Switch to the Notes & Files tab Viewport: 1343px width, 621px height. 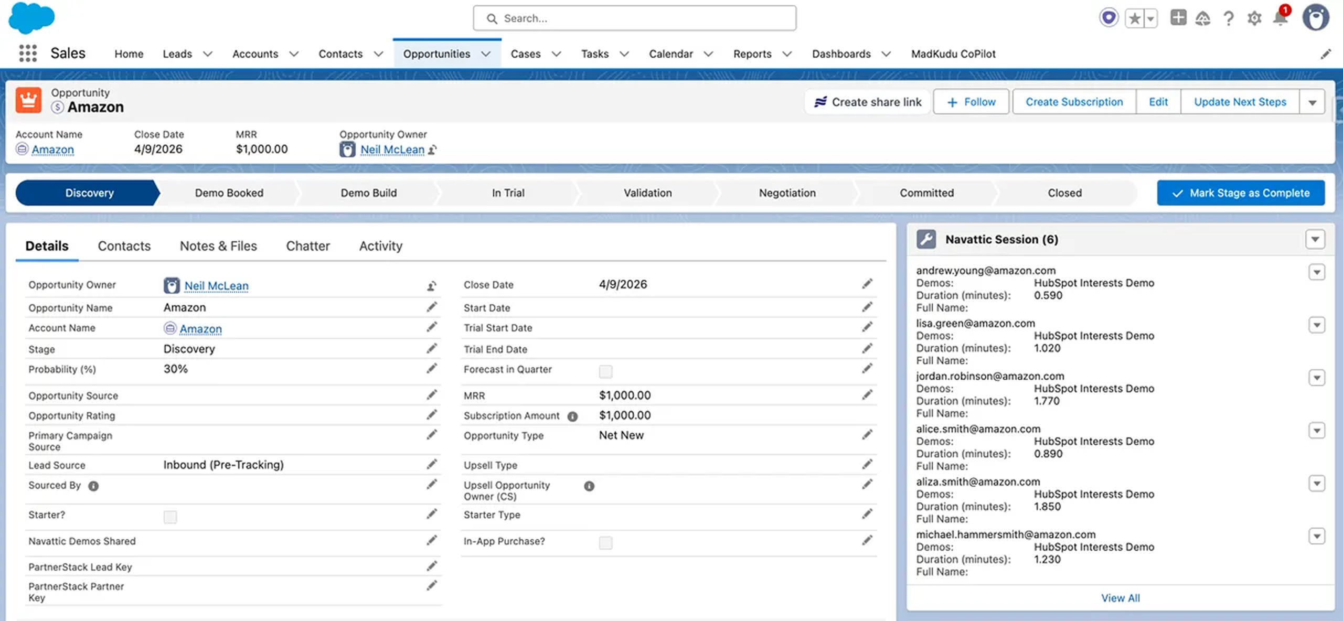(218, 246)
